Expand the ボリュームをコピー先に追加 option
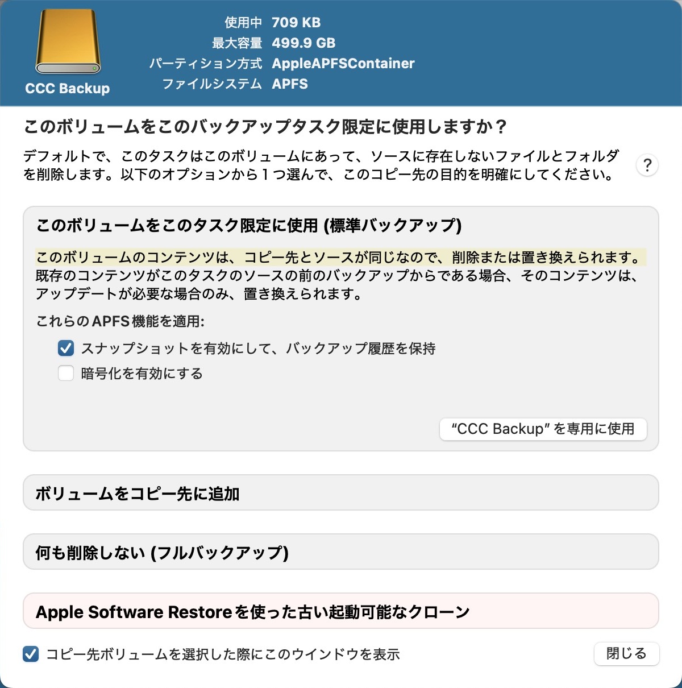 [341, 493]
